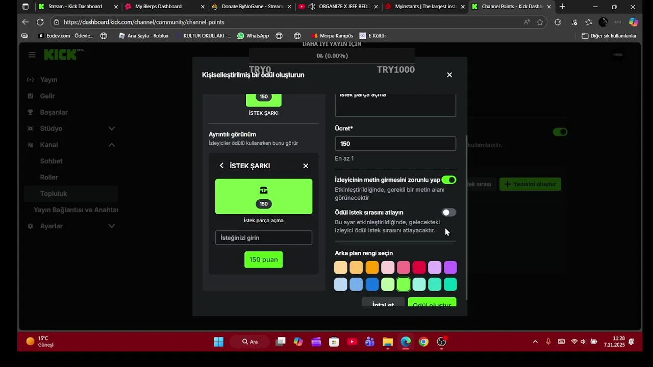Open the Edge Copilot icon
The height and width of the screenshot is (367, 653).
(634, 22)
